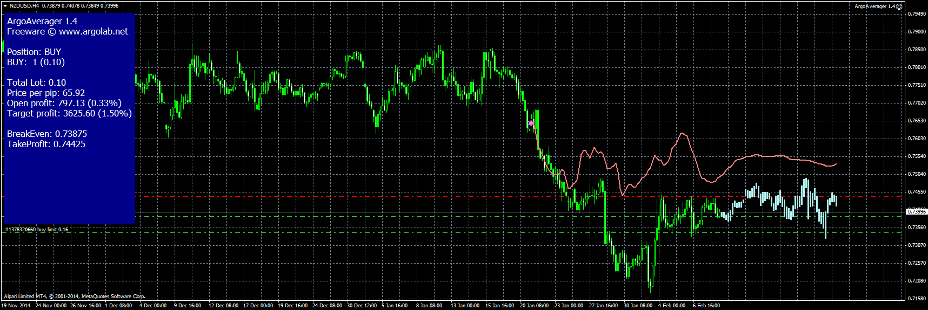Click 'TakeProfit: 0.74425' text
This screenshot has height=310, width=928.
coord(46,144)
